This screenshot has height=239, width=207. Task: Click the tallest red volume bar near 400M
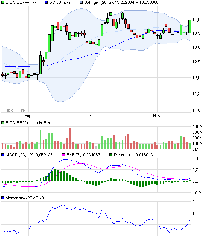tap(70, 138)
